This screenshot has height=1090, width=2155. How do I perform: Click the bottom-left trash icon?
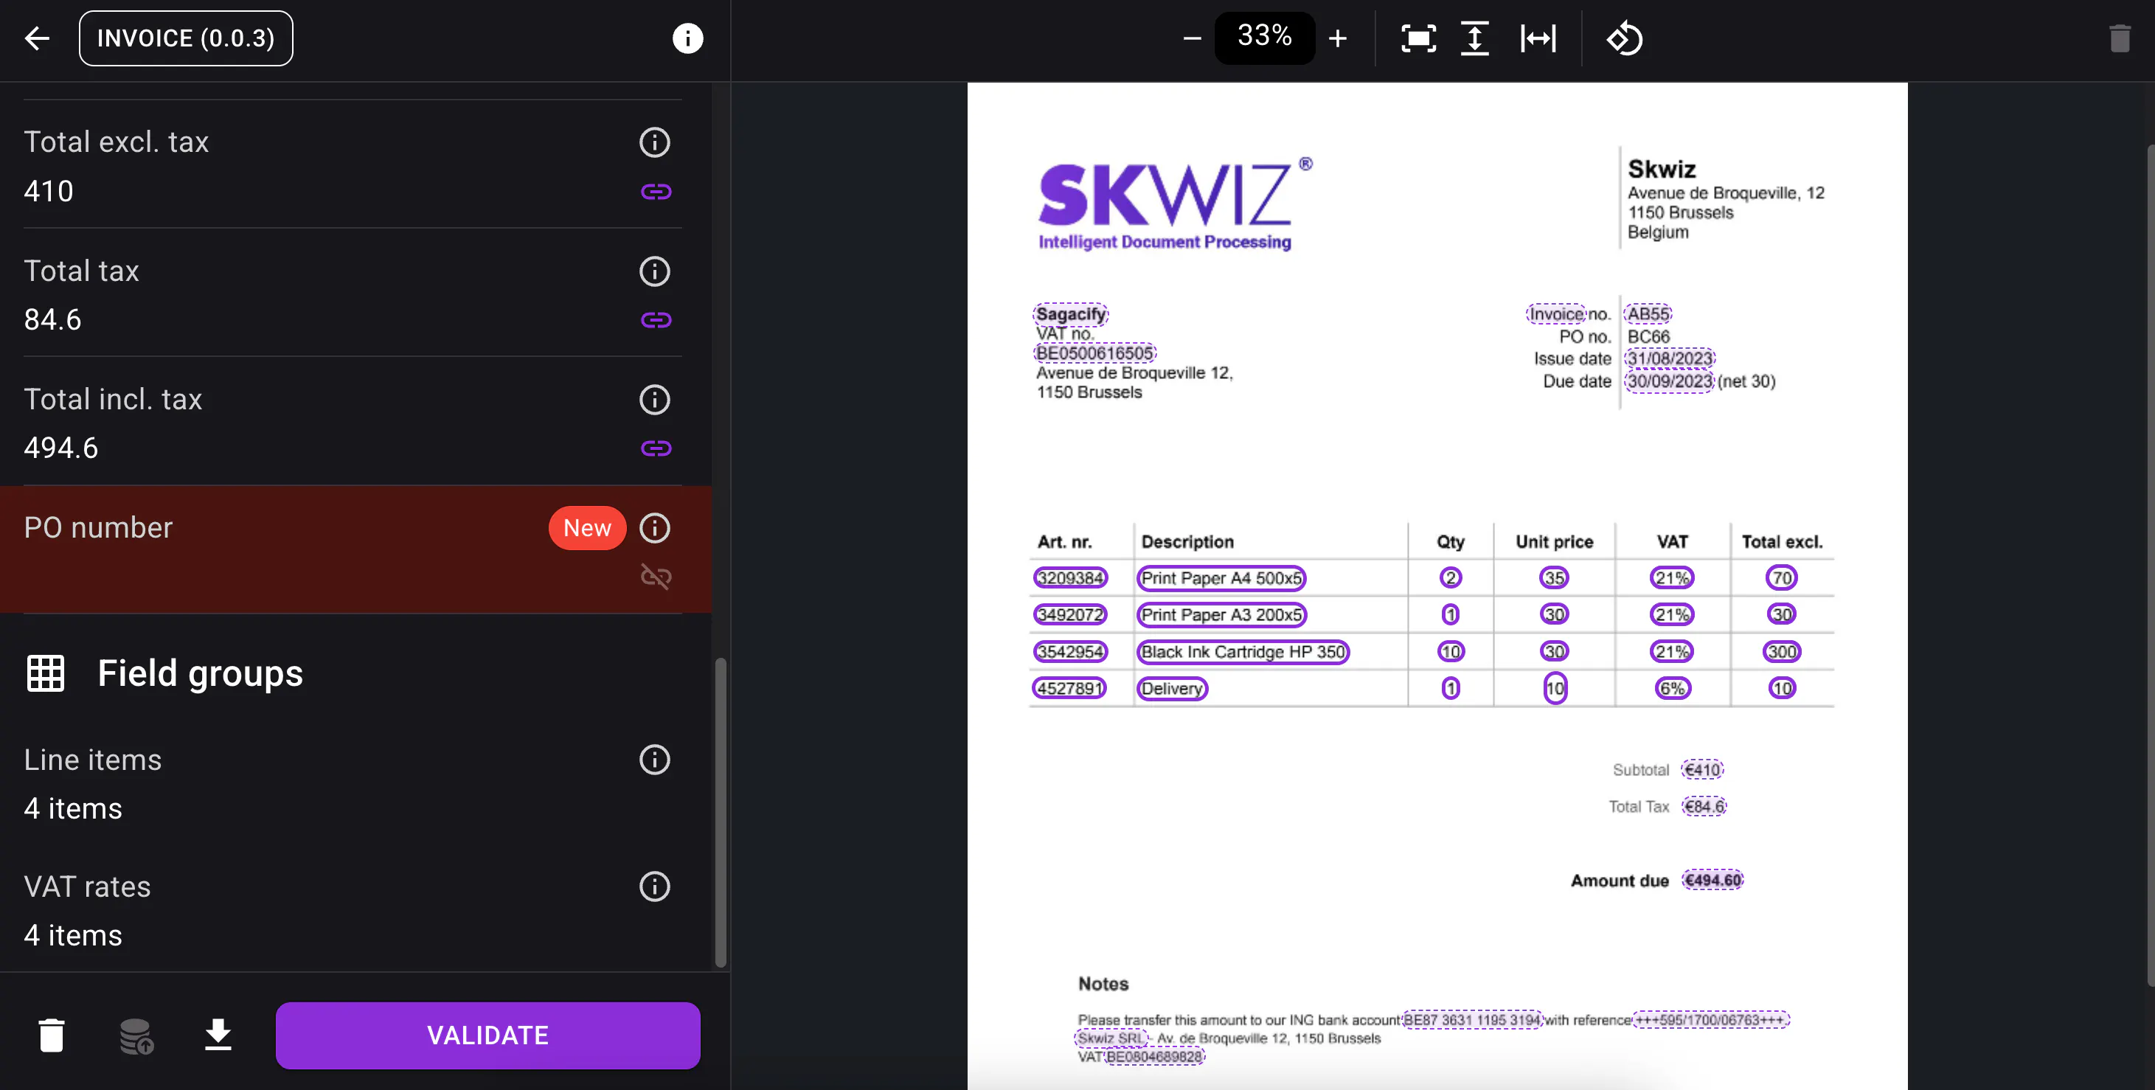(x=52, y=1035)
